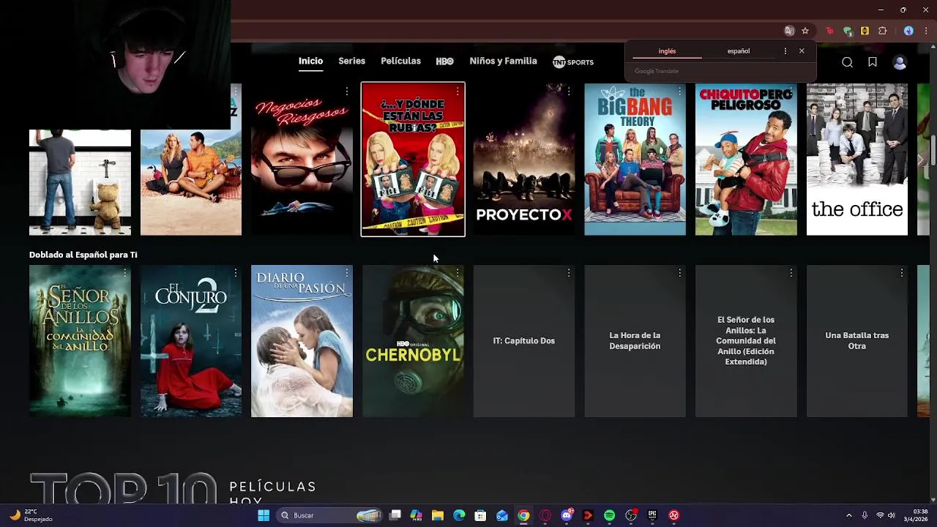Select inglés in the translate popup
The width and height of the screenshot is (937, 527).
pyautogui.click(x=667, y=51)
